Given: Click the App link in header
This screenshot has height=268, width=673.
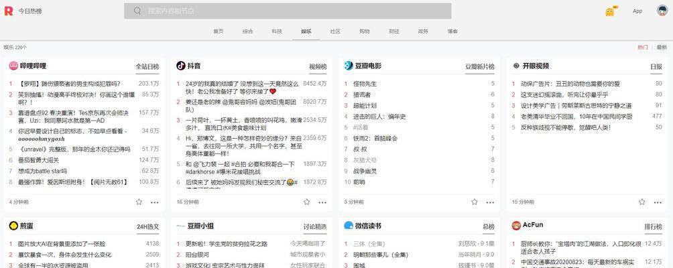Looking at the screenshot, I should 637,11.
